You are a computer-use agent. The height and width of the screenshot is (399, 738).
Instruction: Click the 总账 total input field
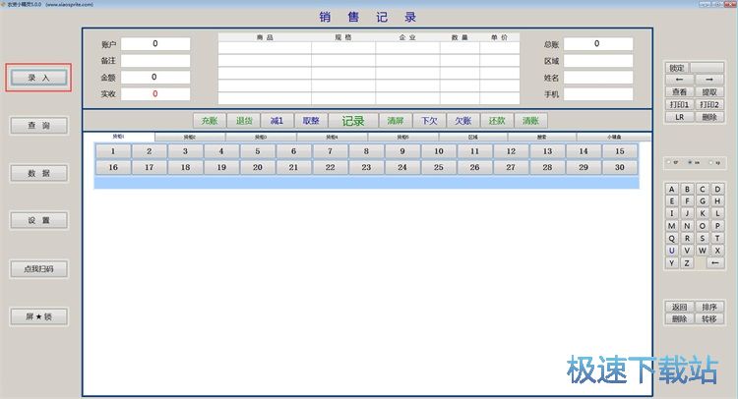pyautogui.click(x=598, y=43)
